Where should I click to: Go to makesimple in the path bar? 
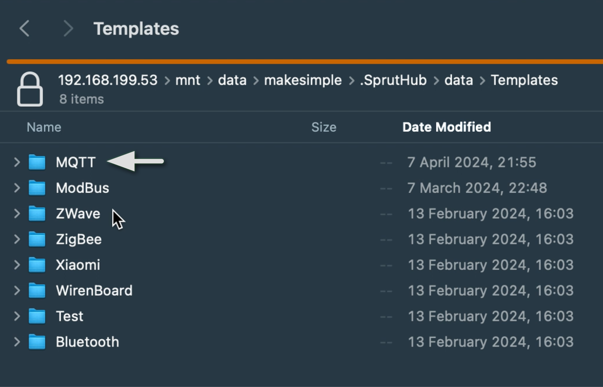pos(303,80)
